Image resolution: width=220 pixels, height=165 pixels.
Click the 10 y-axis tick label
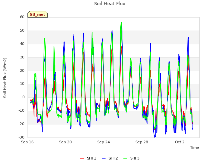[x=22, y=84]
